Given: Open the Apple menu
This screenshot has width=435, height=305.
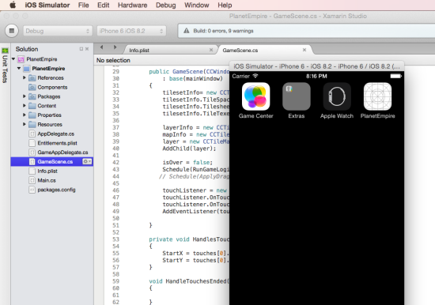Looking at the screenshot, I should 13,5.
